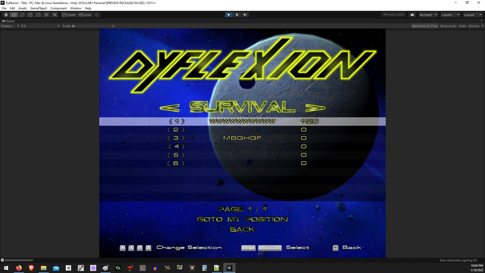
Task: Expand the Gizmos dropdown arrow
Action: (482, 26)
